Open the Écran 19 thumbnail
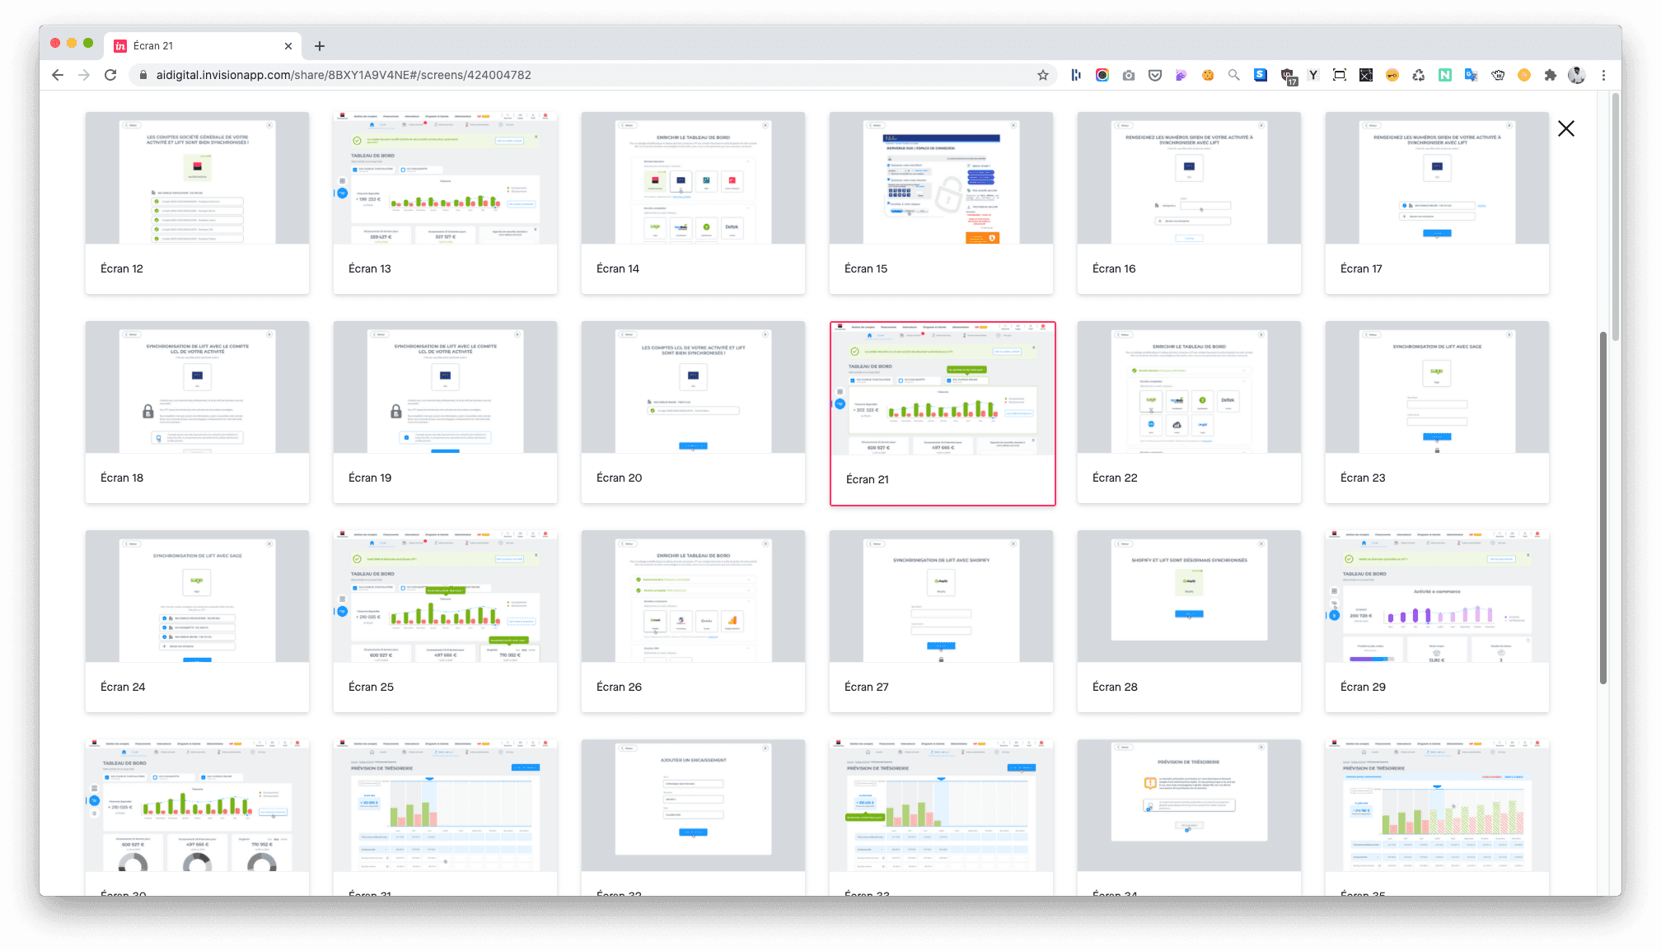This screenshot has width=1661, height=951. (445, 412)
